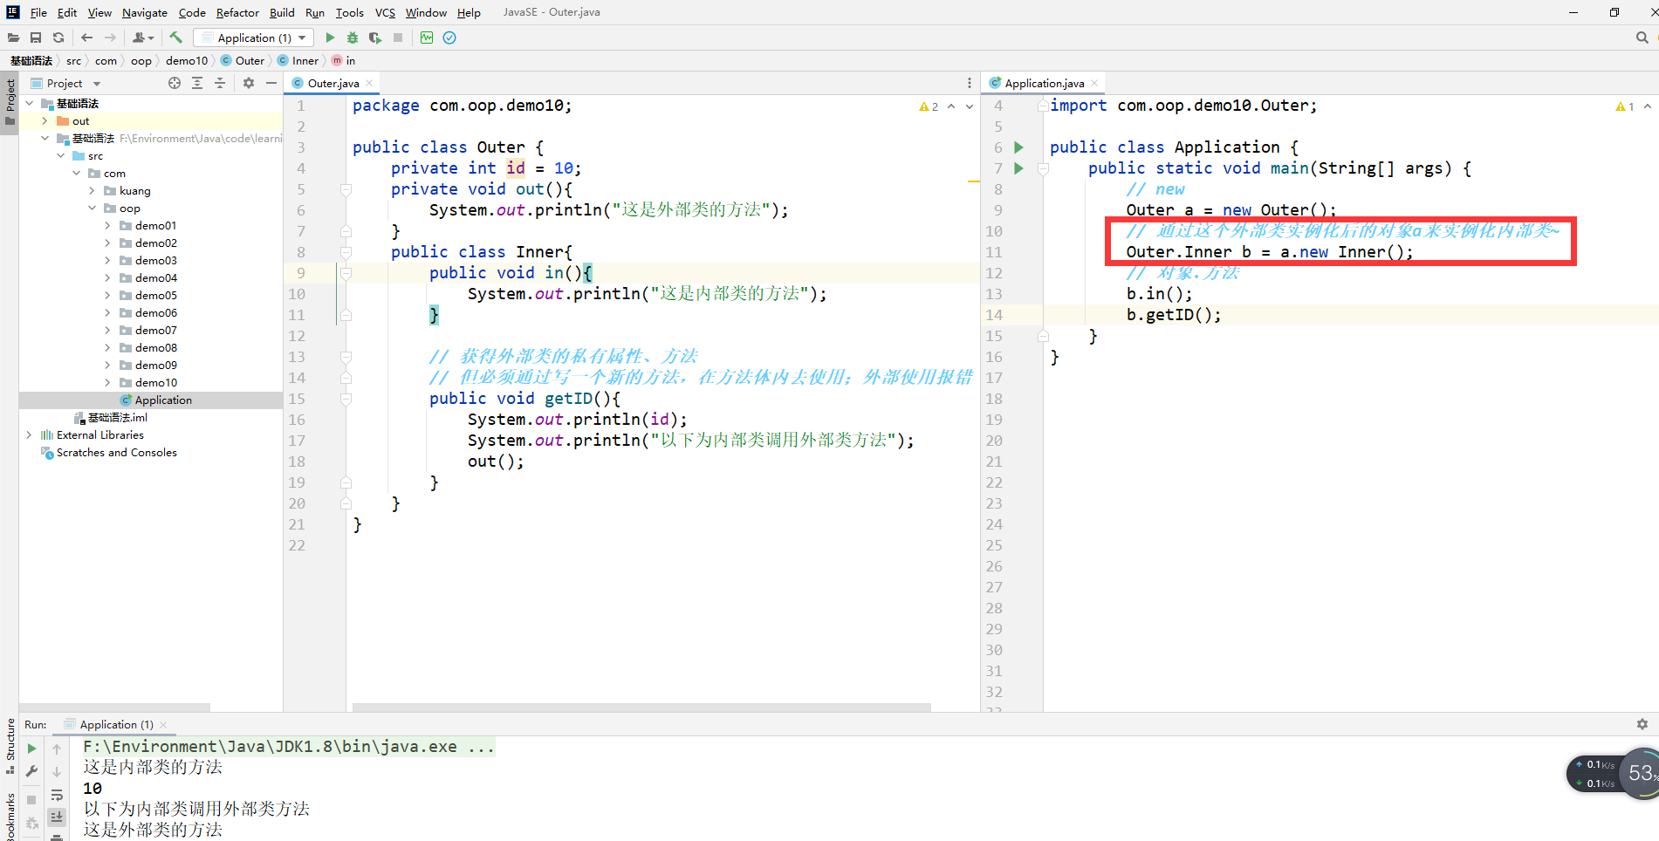This screenshot has width=1659, height=841.
Task: Expand the demo01 package node
Action: point(107,226)
